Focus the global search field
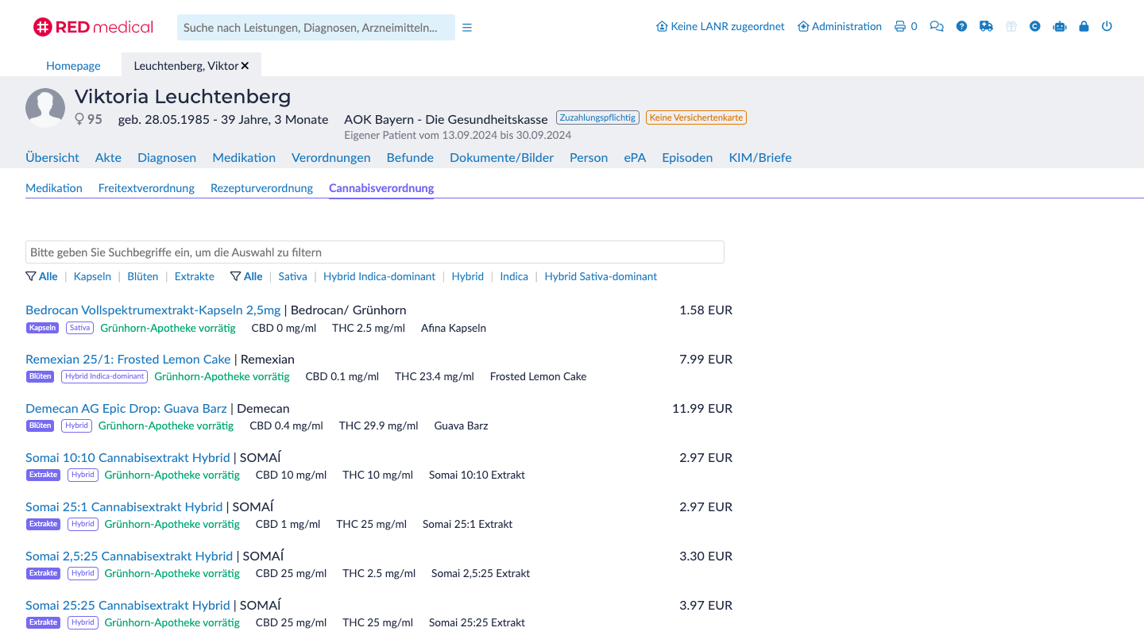Image resolution: width=1144 pixels, height=643 pixels. click(x=315, y=27)
